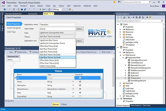The height and width of the screenshot is (111, 166).
Task: Toggle Required checkbox for OriginalPath field
Action: [x=80, y=96]
